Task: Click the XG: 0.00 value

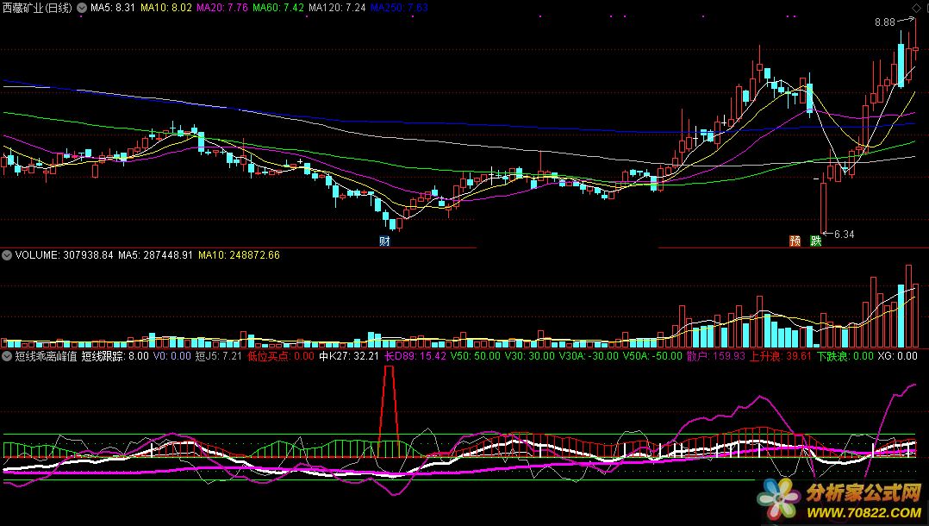Action: point(898,356)
